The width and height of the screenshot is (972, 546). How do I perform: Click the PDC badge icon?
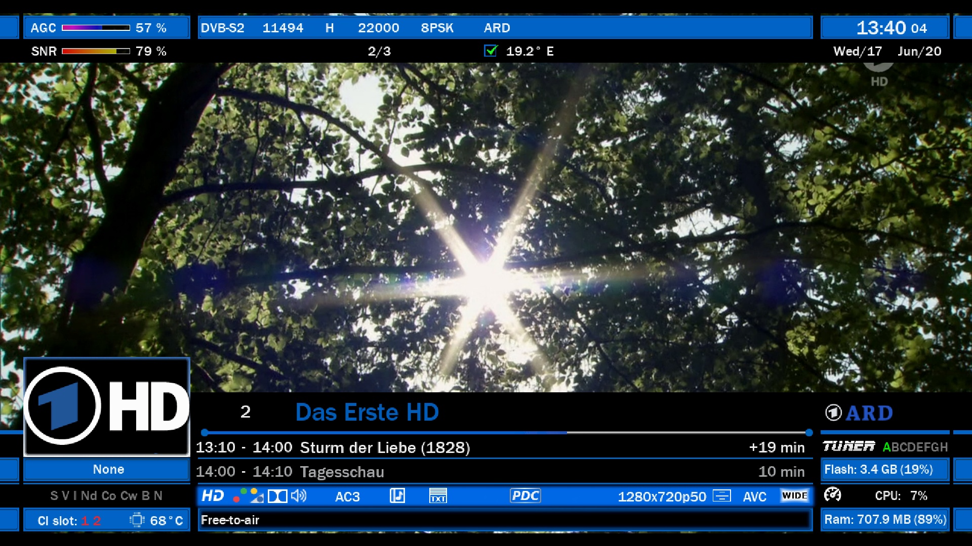525,495
